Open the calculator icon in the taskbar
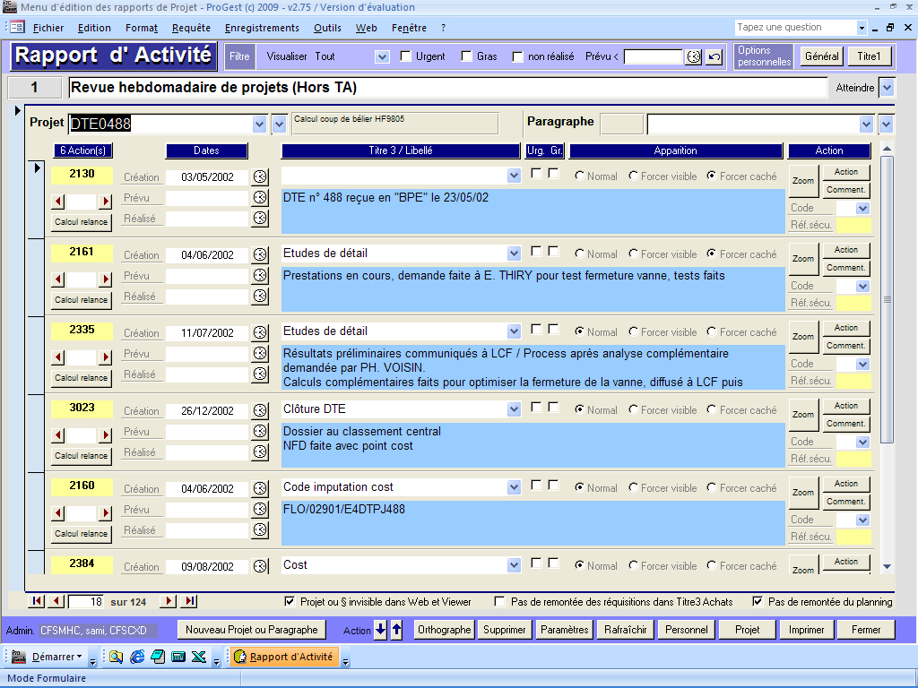918x688 pixels. 178,657
